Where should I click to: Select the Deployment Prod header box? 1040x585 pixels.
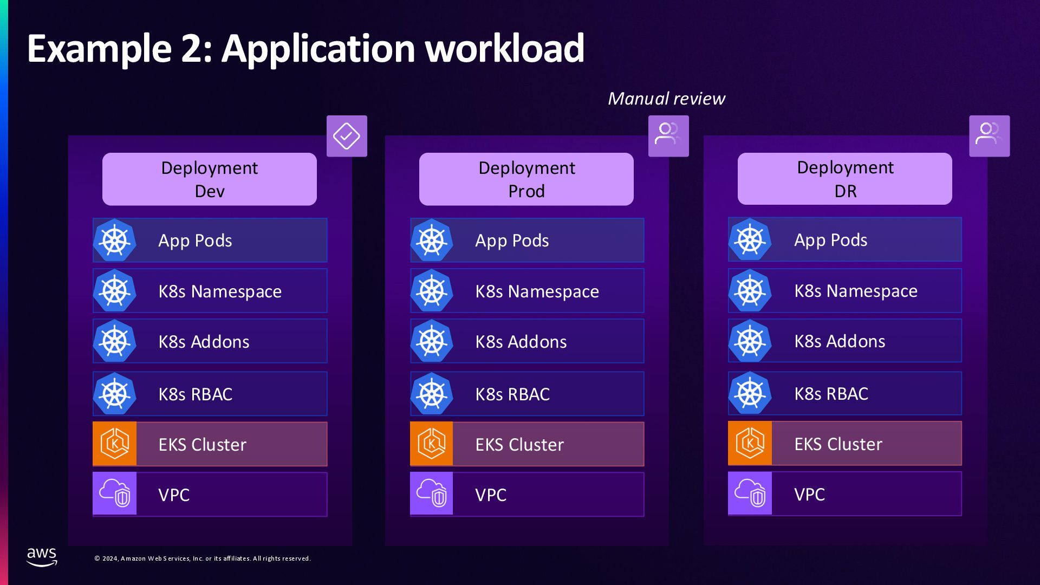526,179
